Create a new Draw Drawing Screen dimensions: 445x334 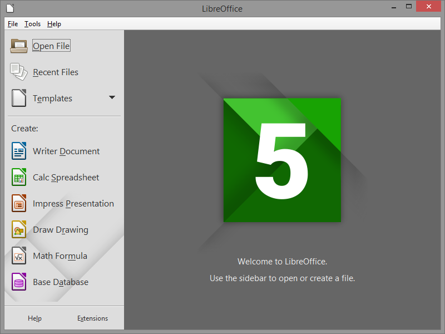(60, 230)
